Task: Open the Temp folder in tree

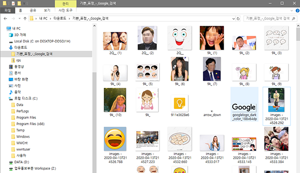Action: click(20, 130)
